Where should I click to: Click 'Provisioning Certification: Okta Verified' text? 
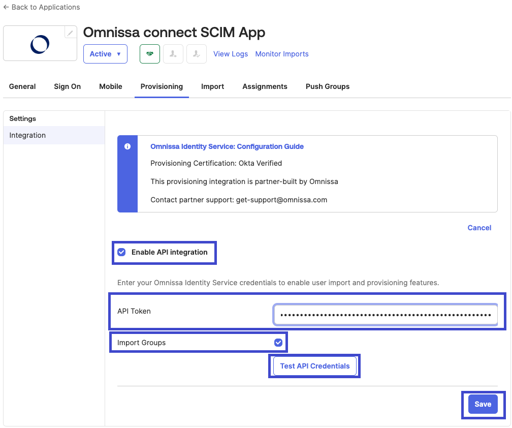[216, 163]
